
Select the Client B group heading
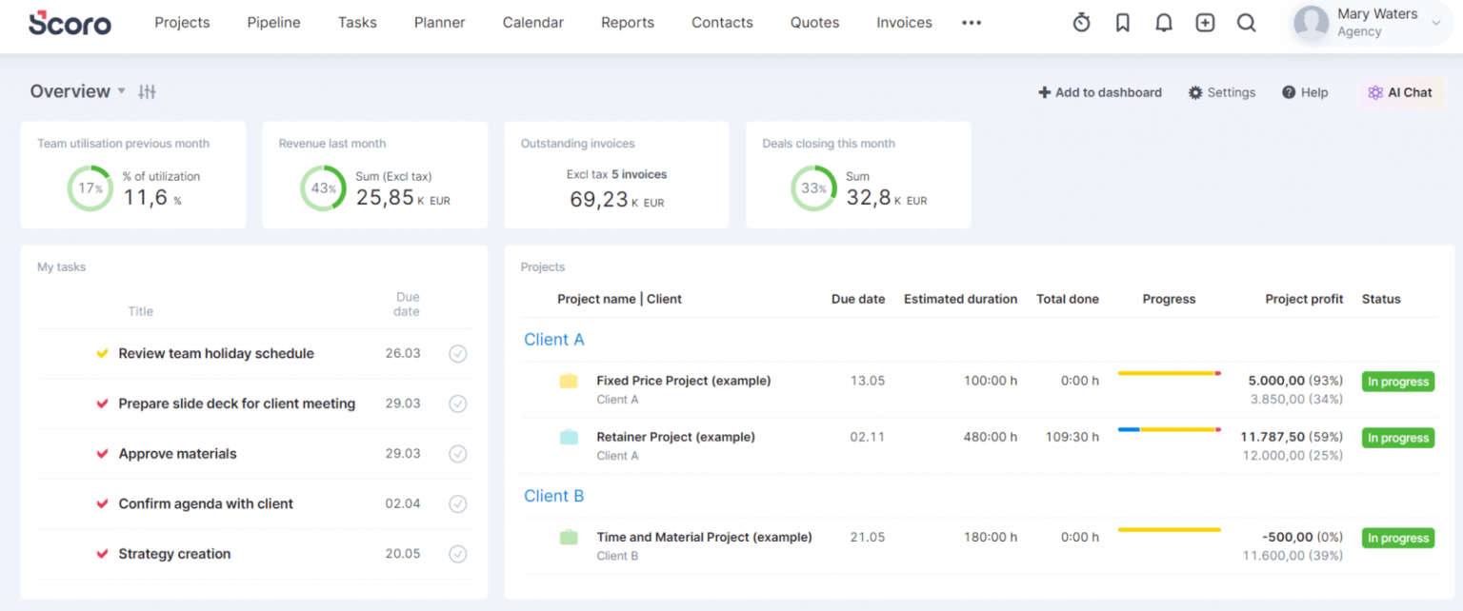tap(554, 496)
